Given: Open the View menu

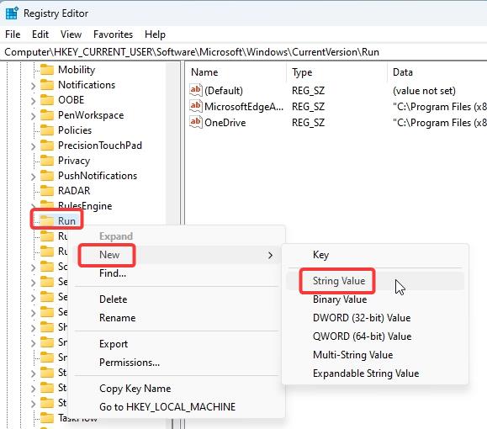Looking at the screenshot, I should pos(71,34).
